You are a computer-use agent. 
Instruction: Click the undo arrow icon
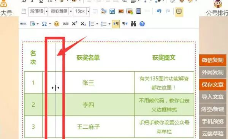pos(159,11)
